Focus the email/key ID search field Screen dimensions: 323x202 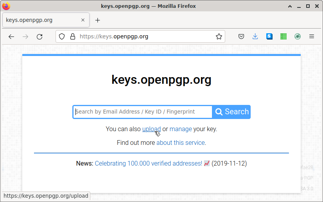click(143, 112)
